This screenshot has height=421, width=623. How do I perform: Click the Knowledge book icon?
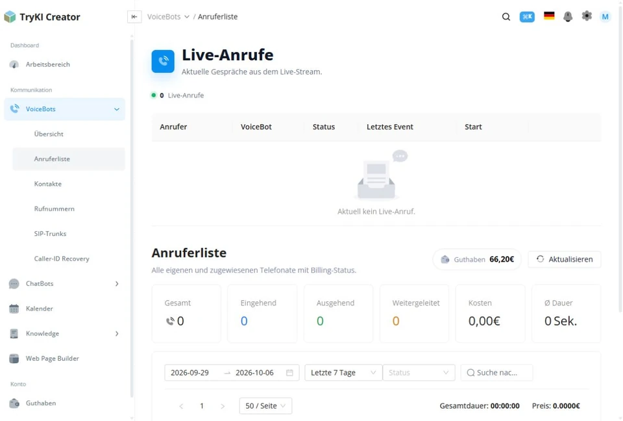click(14, 333)
